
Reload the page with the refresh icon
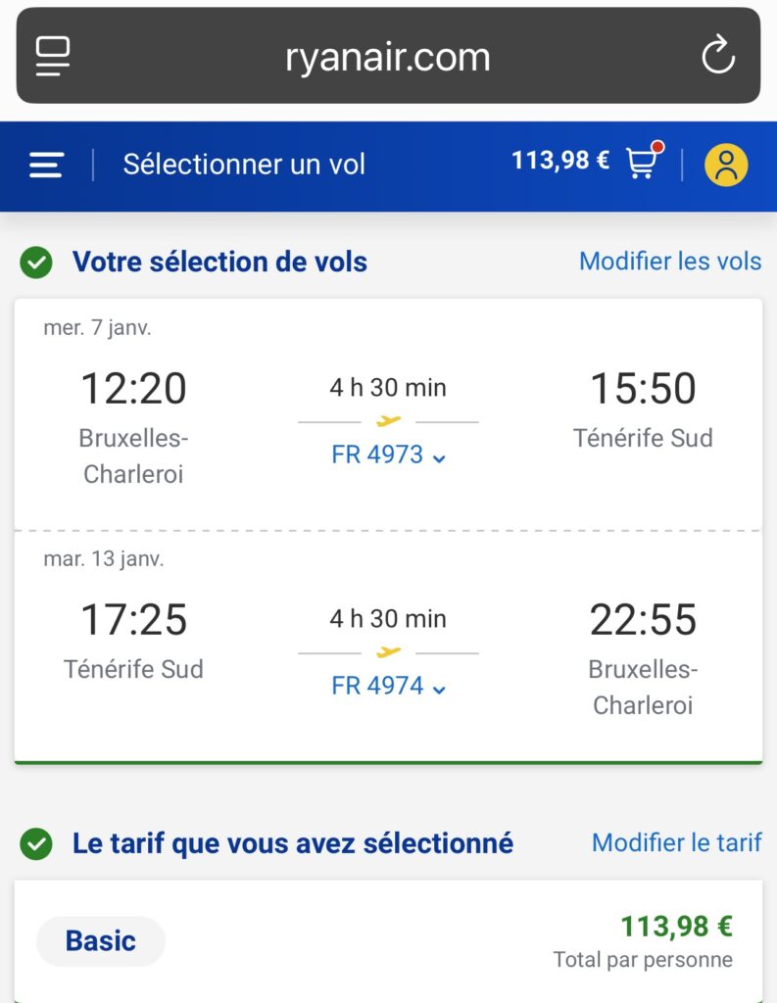pyautogui.click(x=718, y=55)
